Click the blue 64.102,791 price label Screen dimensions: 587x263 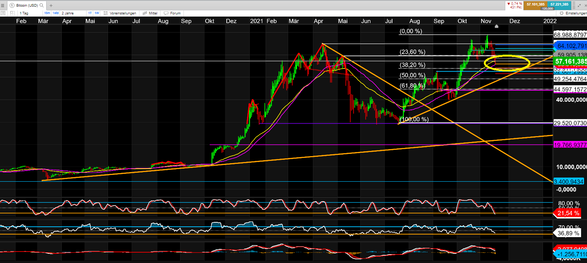click(571, 46)
